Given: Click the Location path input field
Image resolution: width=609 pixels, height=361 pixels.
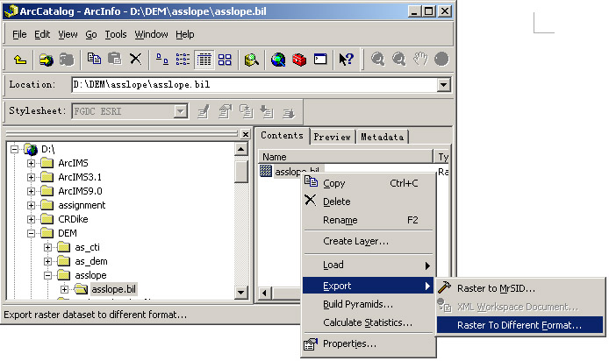Looking at the screenshot, I should (x=254, y=84).
